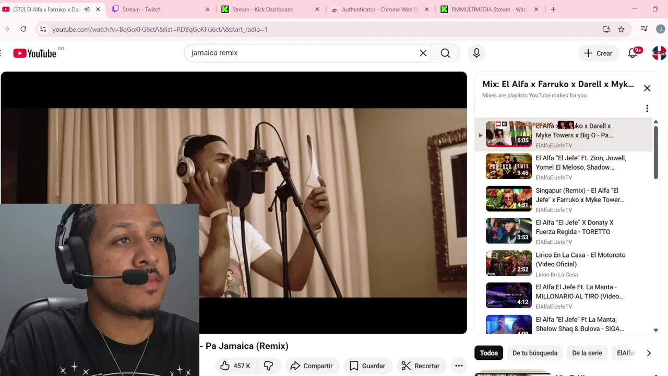Screen dimensions: 668x376
Task: Close the Stream - Twitch tab
Action: pos(207,9)
